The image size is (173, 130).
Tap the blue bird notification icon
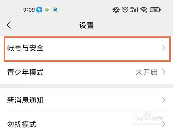point(40,10)
